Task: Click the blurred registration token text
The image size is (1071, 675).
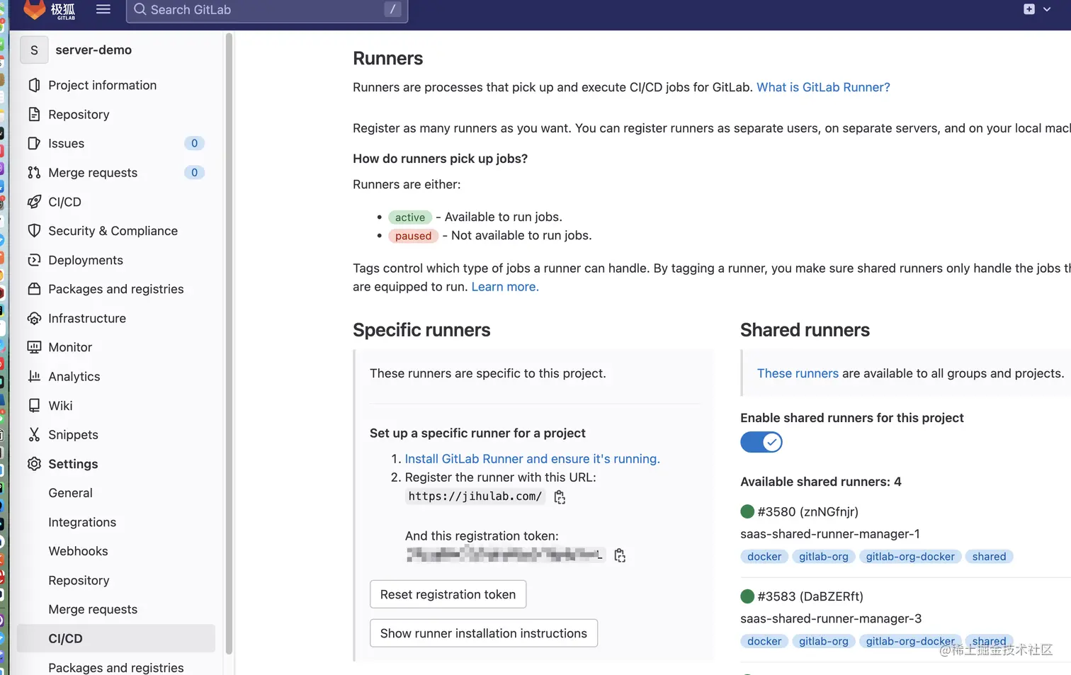Action: (x=505, y=555)
